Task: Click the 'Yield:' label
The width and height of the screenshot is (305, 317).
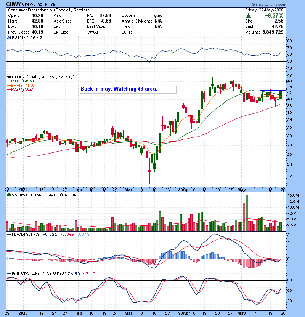Action: pyautogui.click(x=126, y=26)
